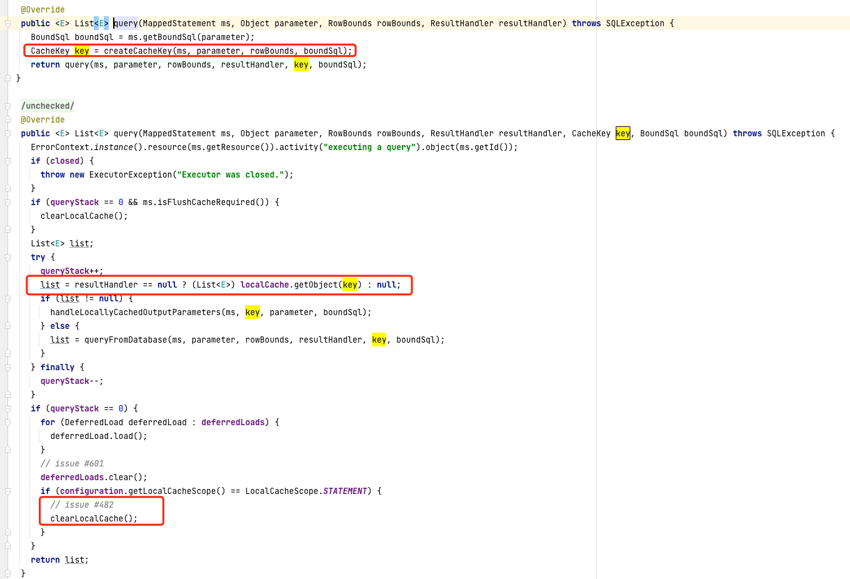The height and width of the screenshot is (579, 850).
Task: Click ExecutorException in the throw line
Action: 131,174
